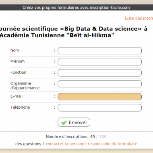The width and height of the screenshot is (153, 153).
Task: Open the contacter la personne responsable link
Action: pos(91,144)
